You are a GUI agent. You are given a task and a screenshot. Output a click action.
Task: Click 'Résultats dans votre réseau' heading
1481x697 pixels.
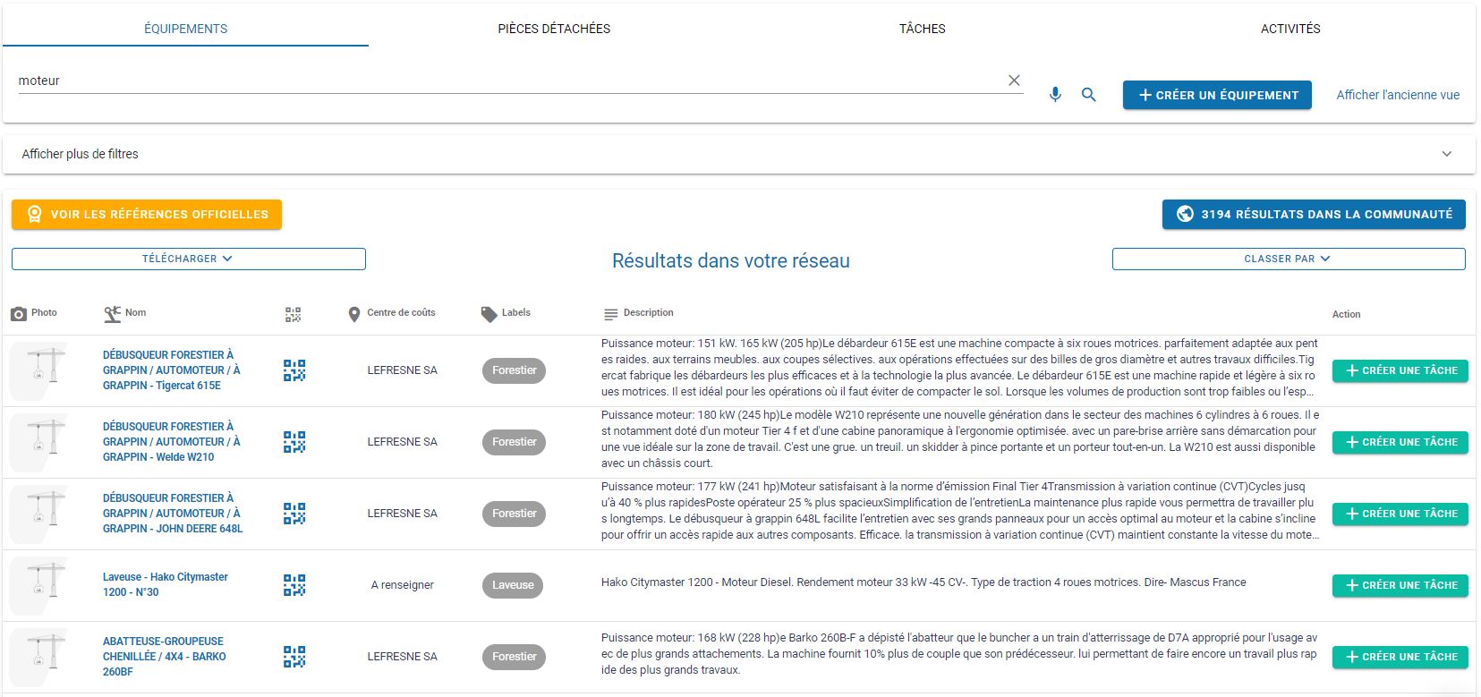[x=731, y=261]
